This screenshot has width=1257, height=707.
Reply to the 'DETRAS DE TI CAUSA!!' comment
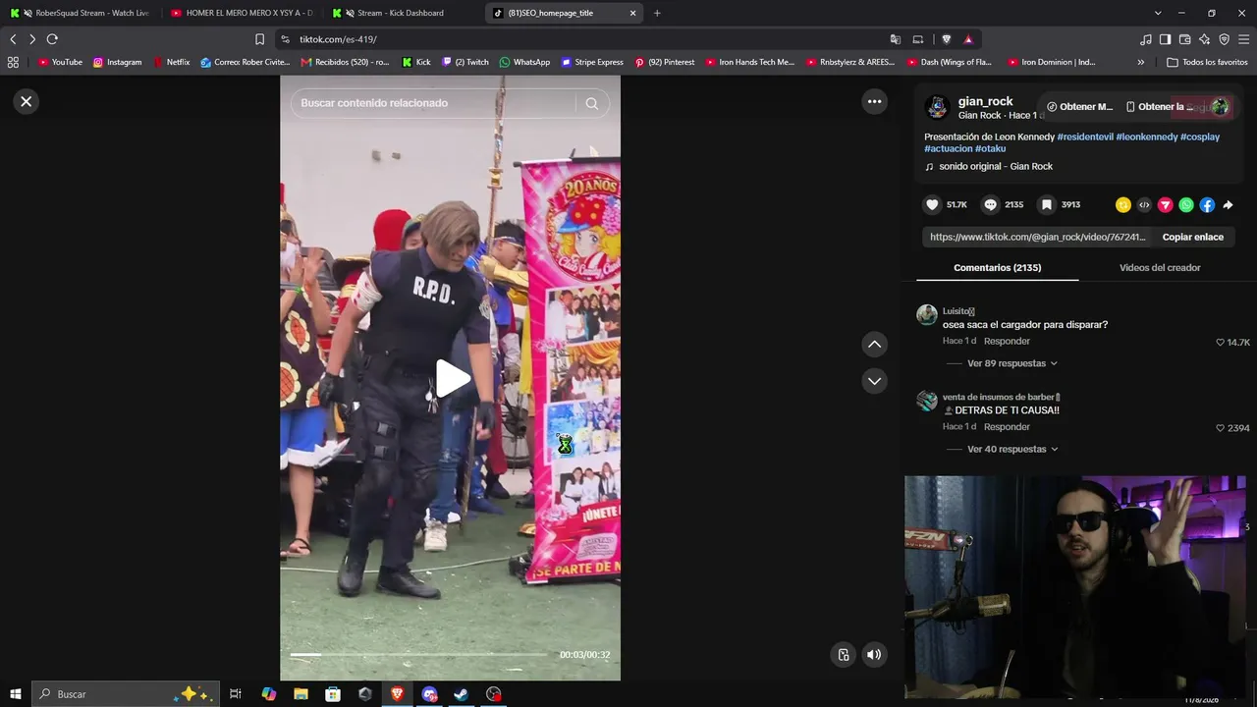coord(1007,427)
